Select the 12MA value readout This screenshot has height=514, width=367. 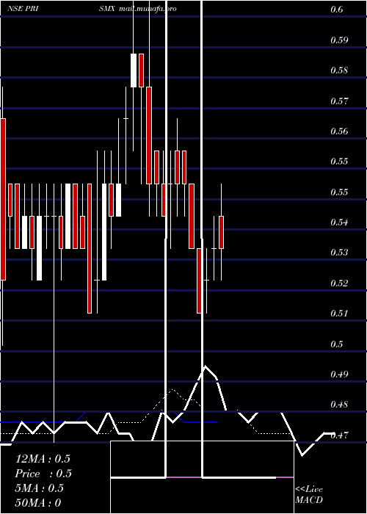[x=43, y=459]
